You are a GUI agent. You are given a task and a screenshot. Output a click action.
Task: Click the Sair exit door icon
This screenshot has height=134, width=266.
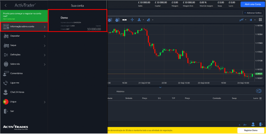point(6,111)
